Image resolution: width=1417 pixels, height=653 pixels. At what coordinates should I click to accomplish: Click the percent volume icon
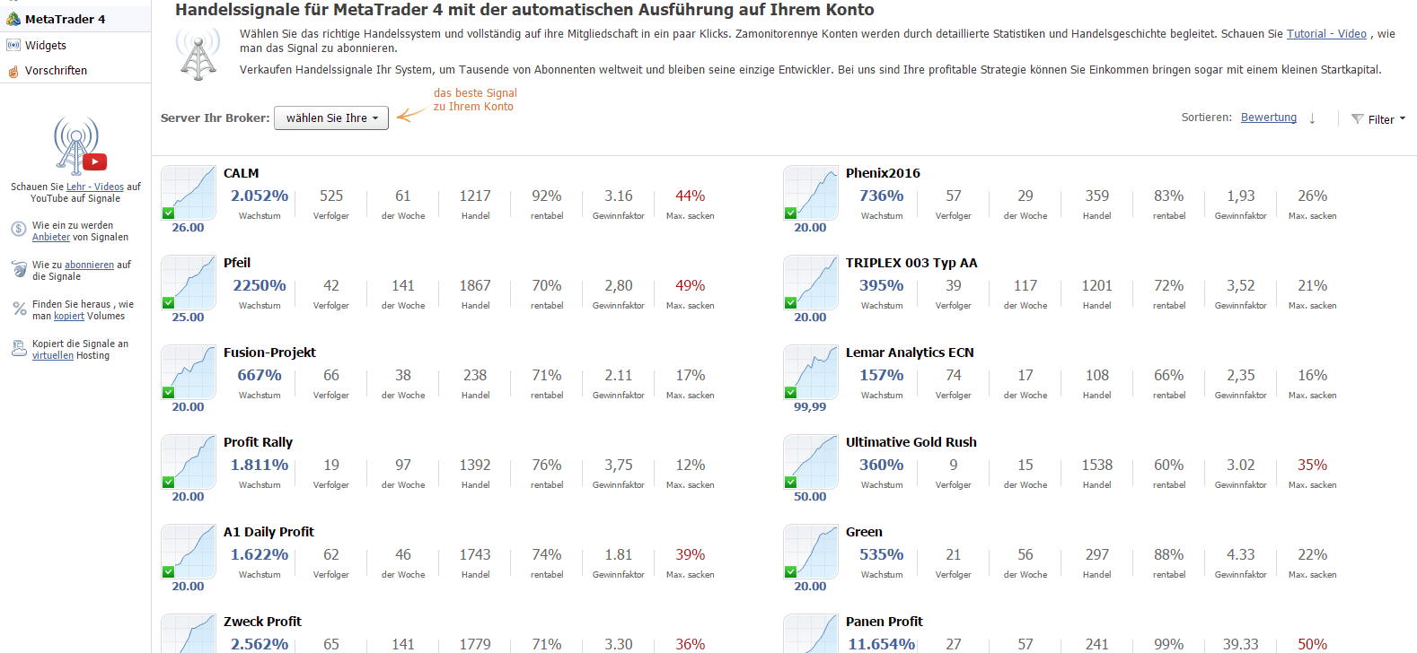19,309
